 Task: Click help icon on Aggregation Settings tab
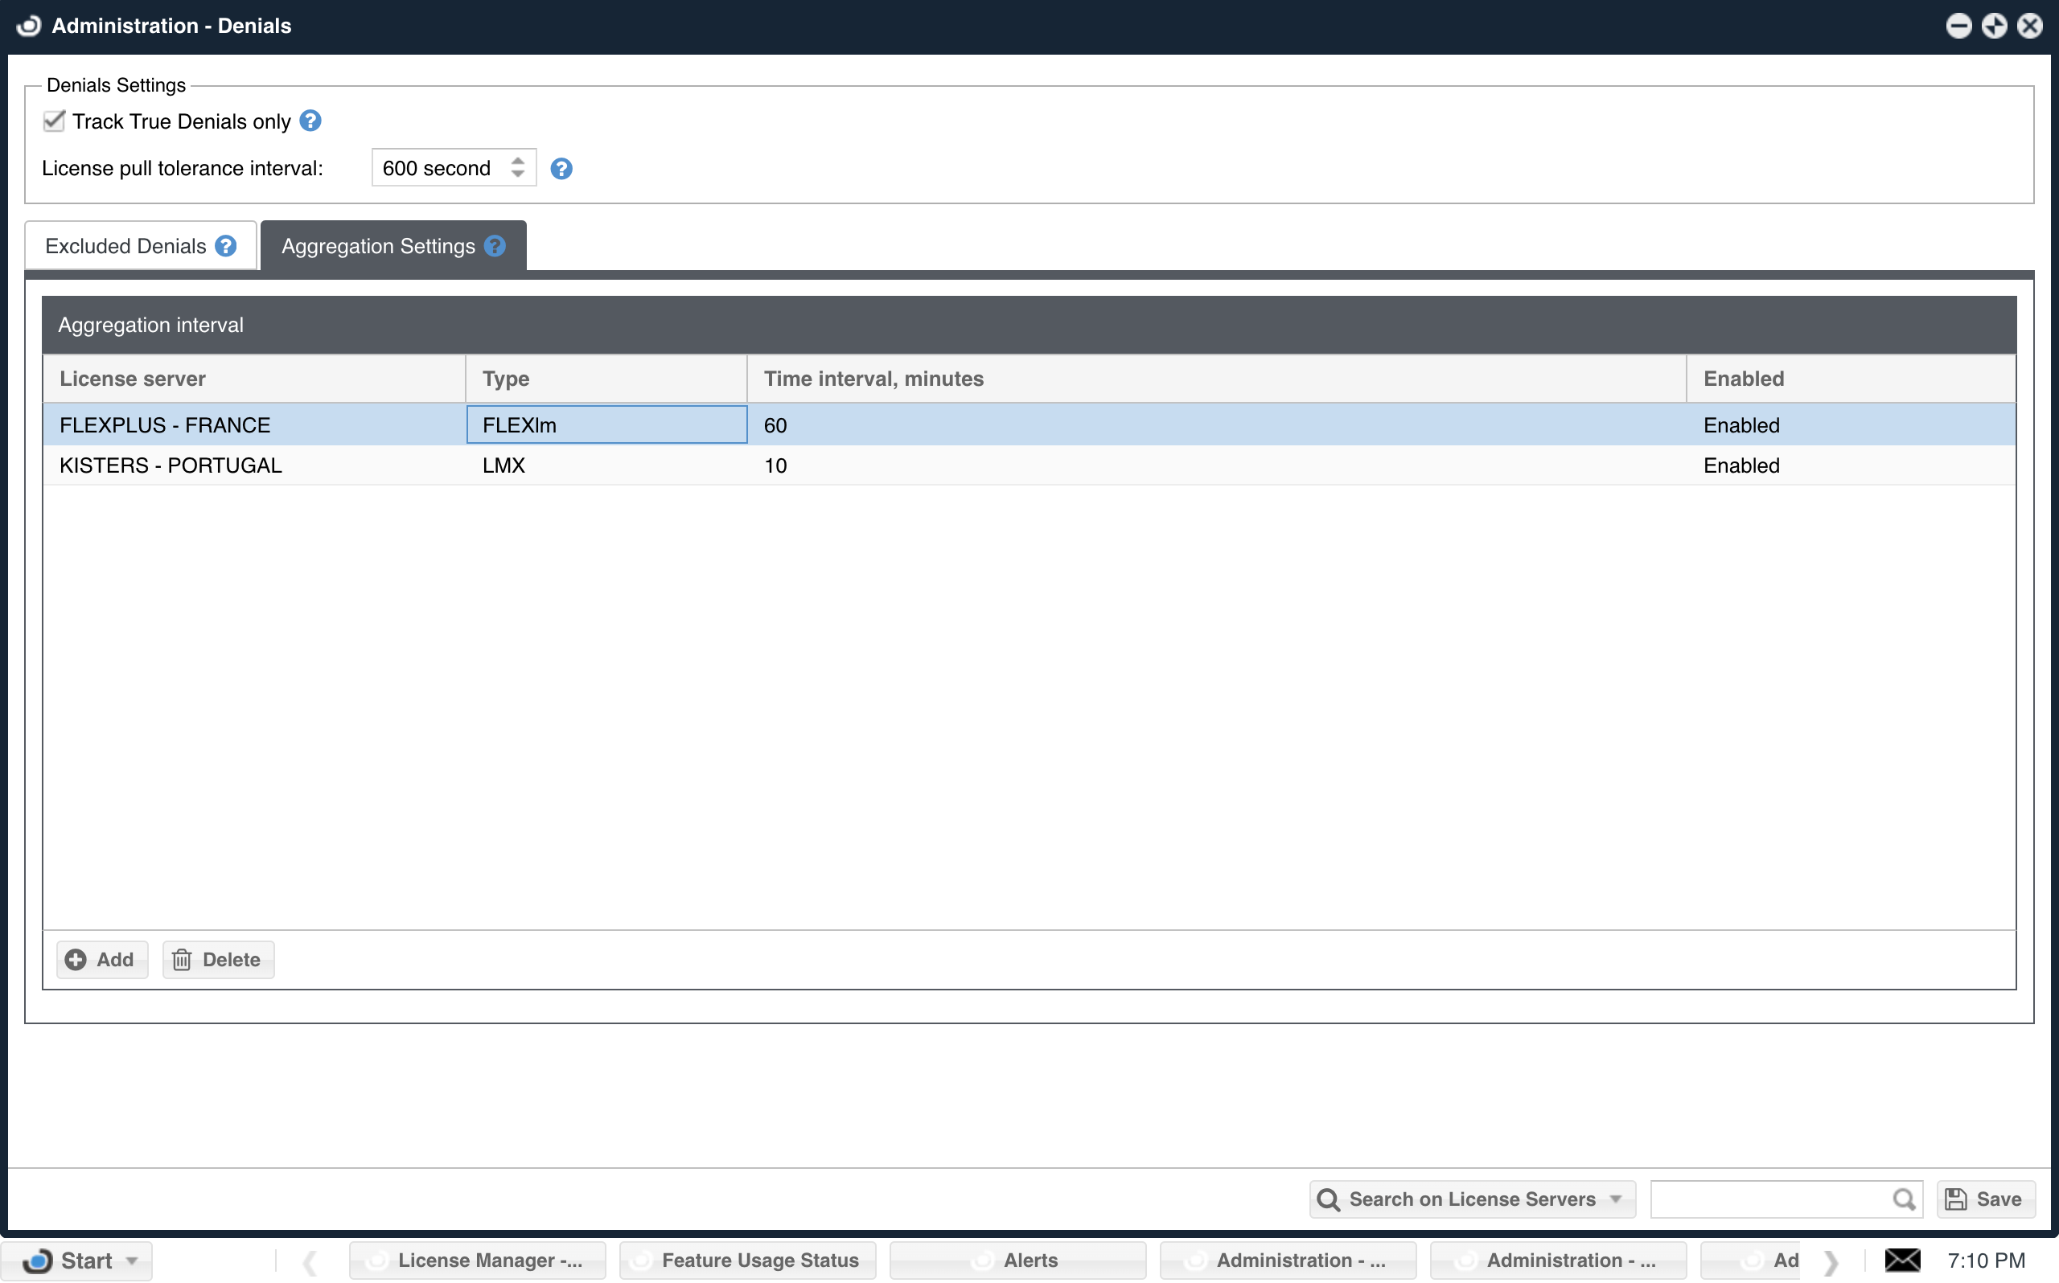click(495, 246)
